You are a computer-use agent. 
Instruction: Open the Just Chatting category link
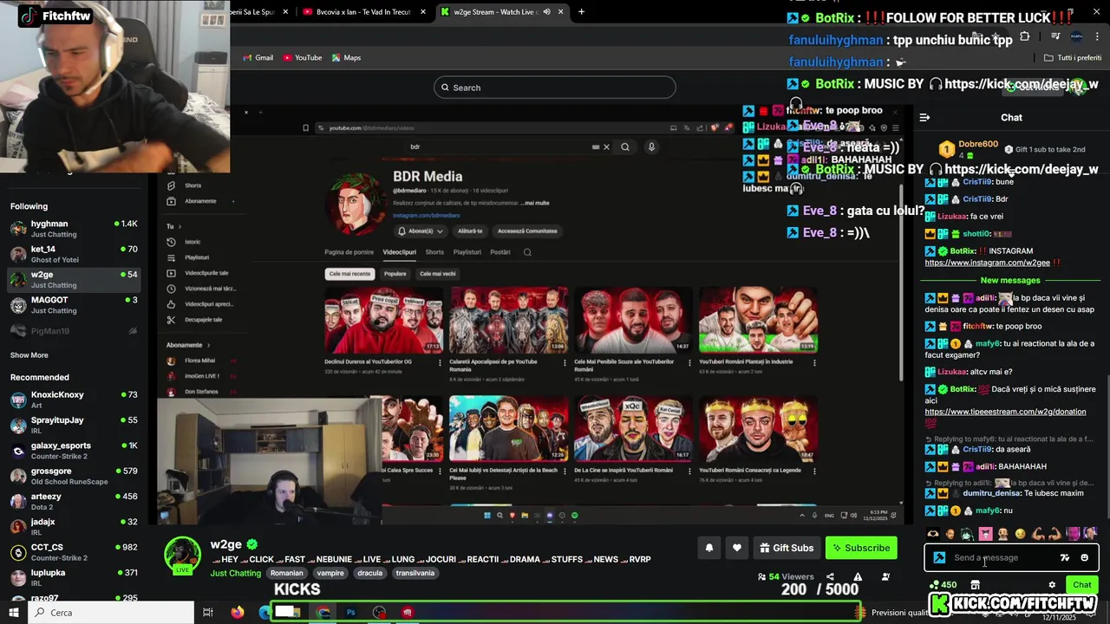tap(235, 574)
